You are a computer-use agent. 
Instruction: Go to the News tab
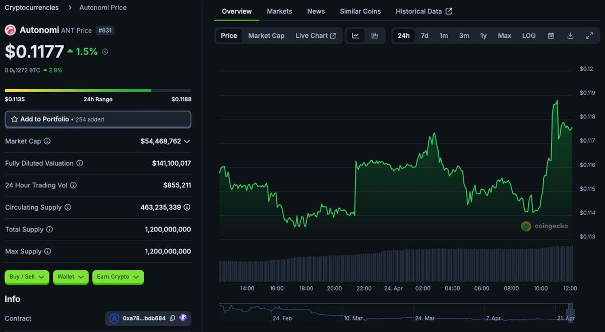(x=316, y=11)
